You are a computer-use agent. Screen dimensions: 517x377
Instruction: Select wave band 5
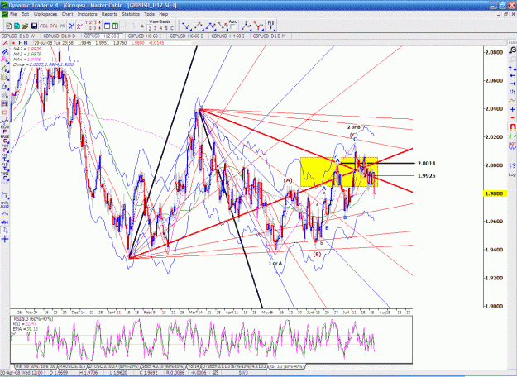(x=166, y=28)
